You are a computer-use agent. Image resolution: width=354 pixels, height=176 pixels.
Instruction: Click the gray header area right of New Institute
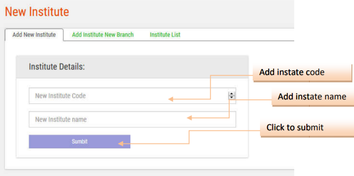(x=180, y=12)
